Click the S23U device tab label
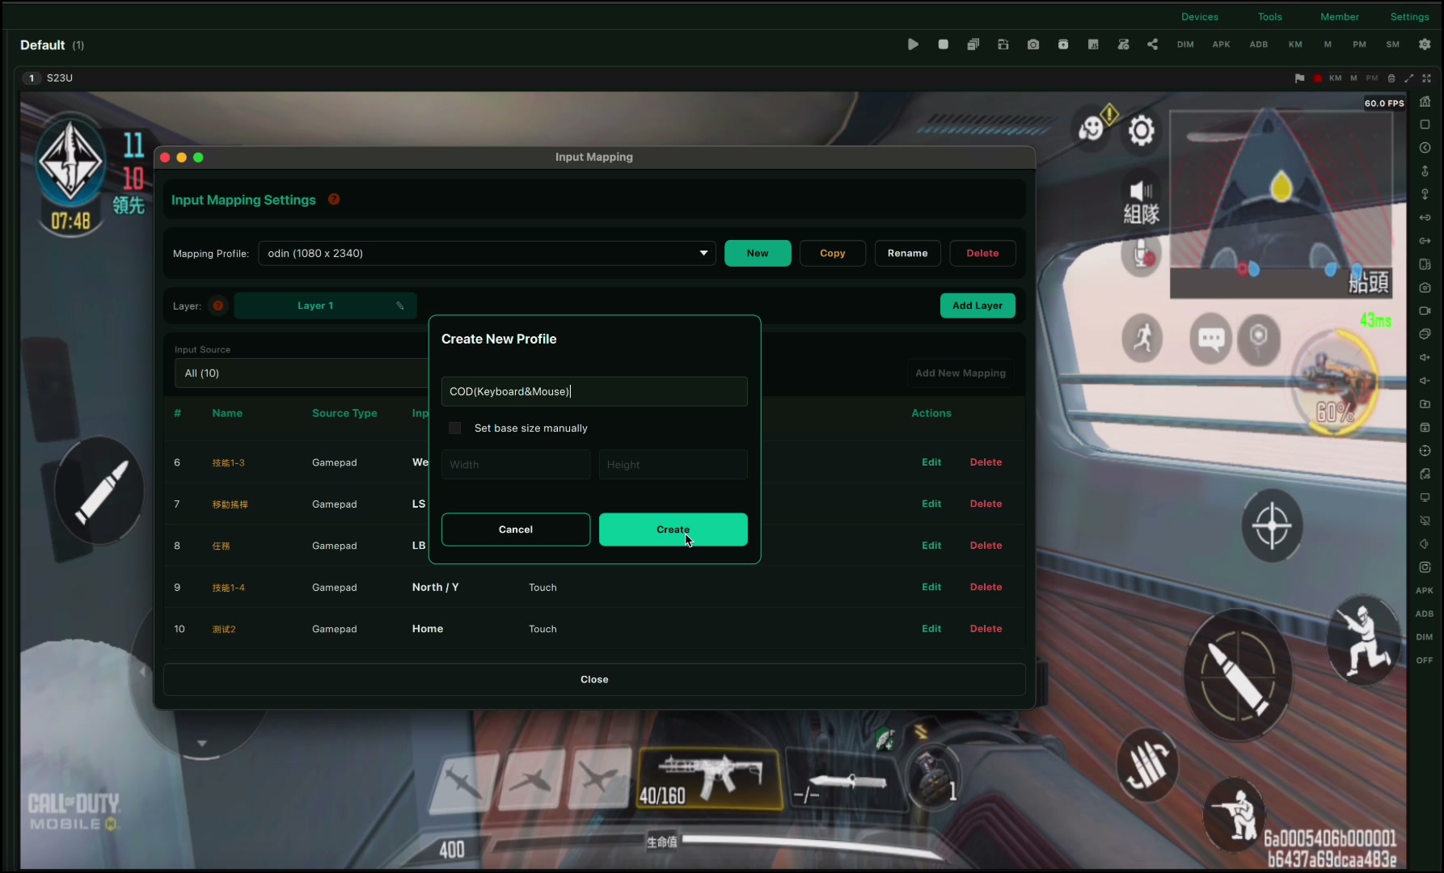Image resolution: width=1444 pixels, height=873 pixels. [60, 78]
